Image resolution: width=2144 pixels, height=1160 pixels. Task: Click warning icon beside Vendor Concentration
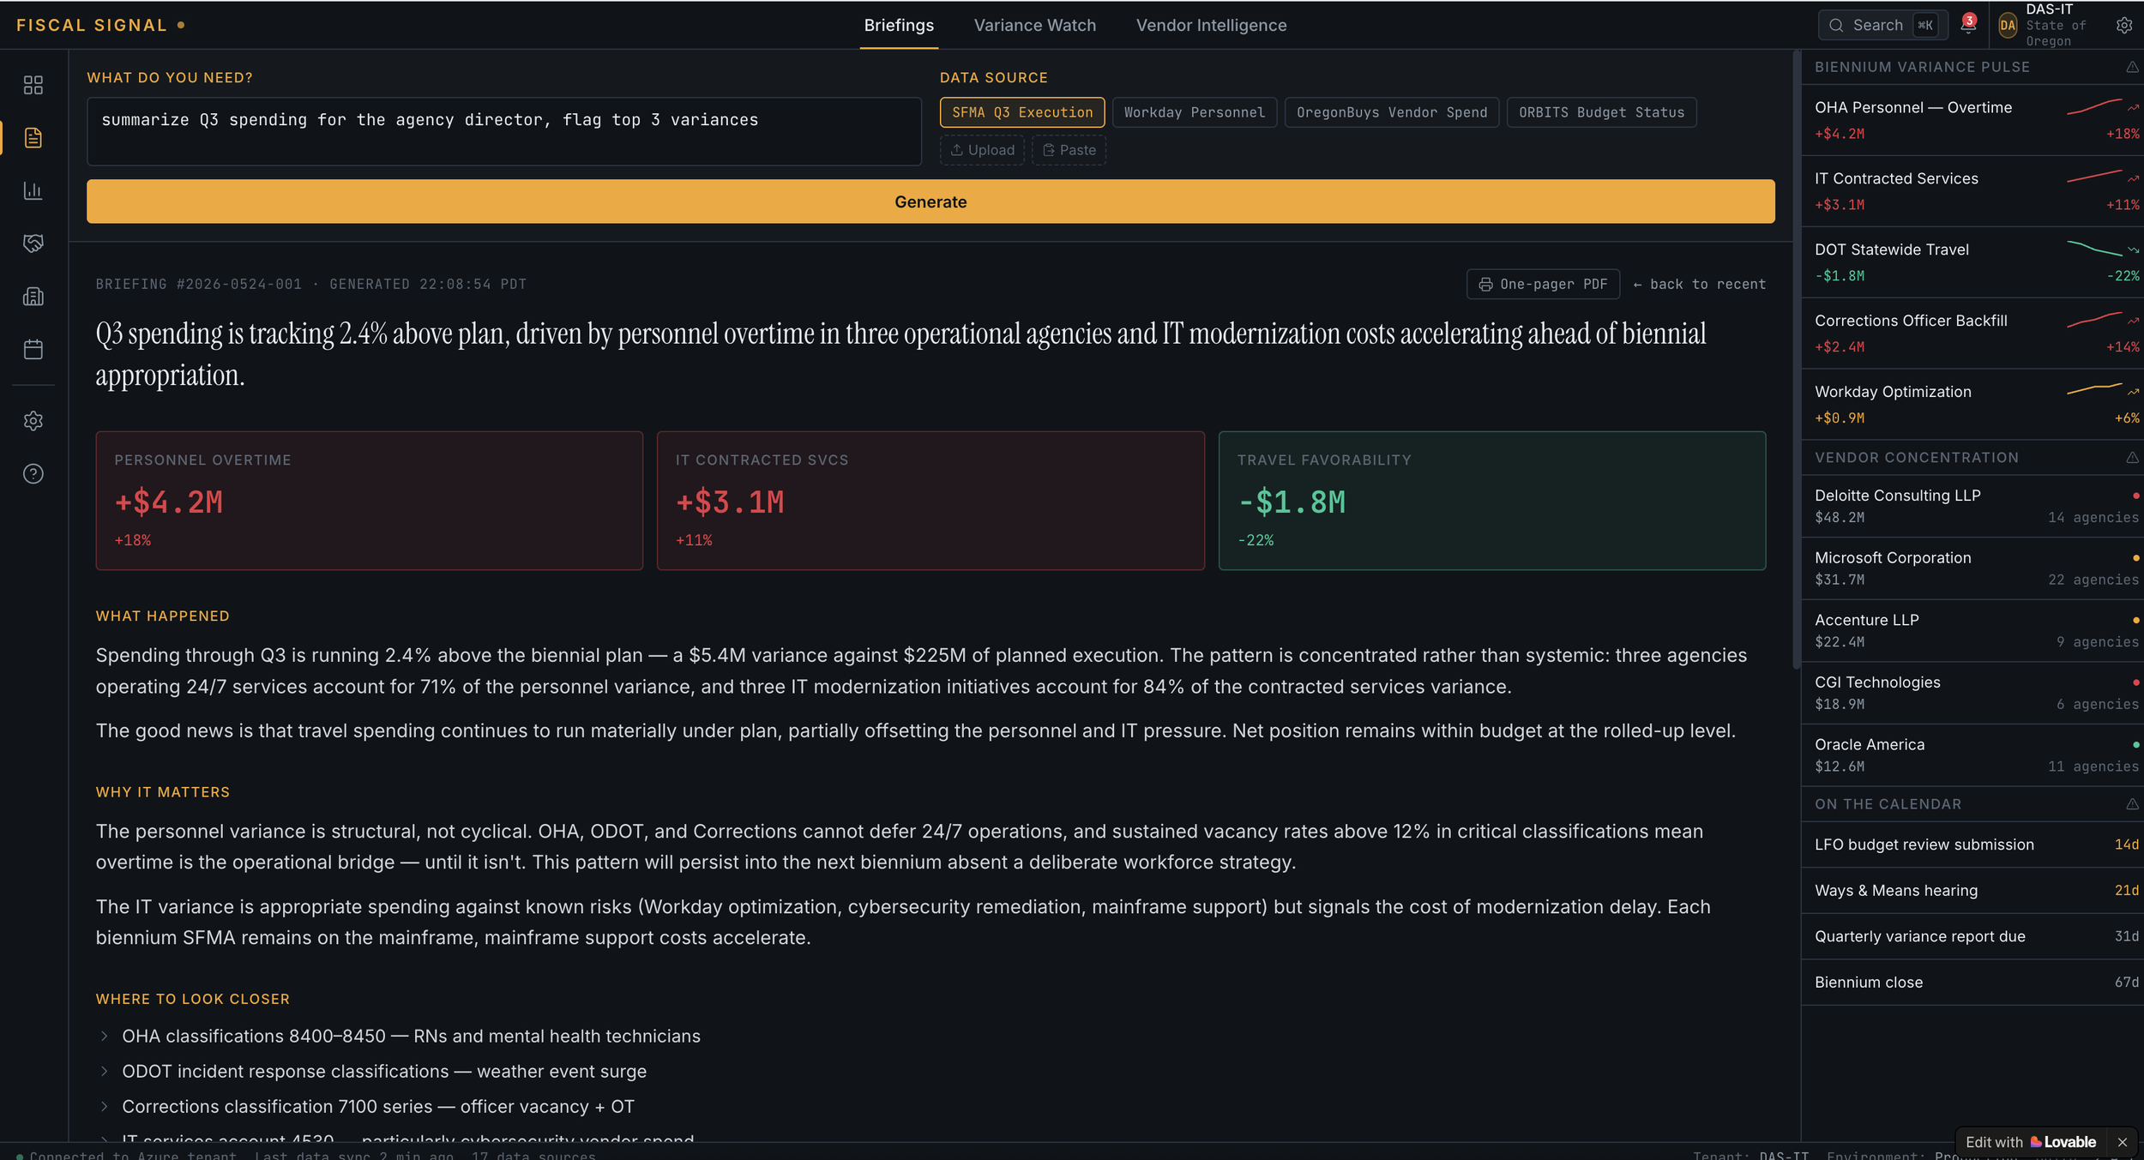(2132, 458)
